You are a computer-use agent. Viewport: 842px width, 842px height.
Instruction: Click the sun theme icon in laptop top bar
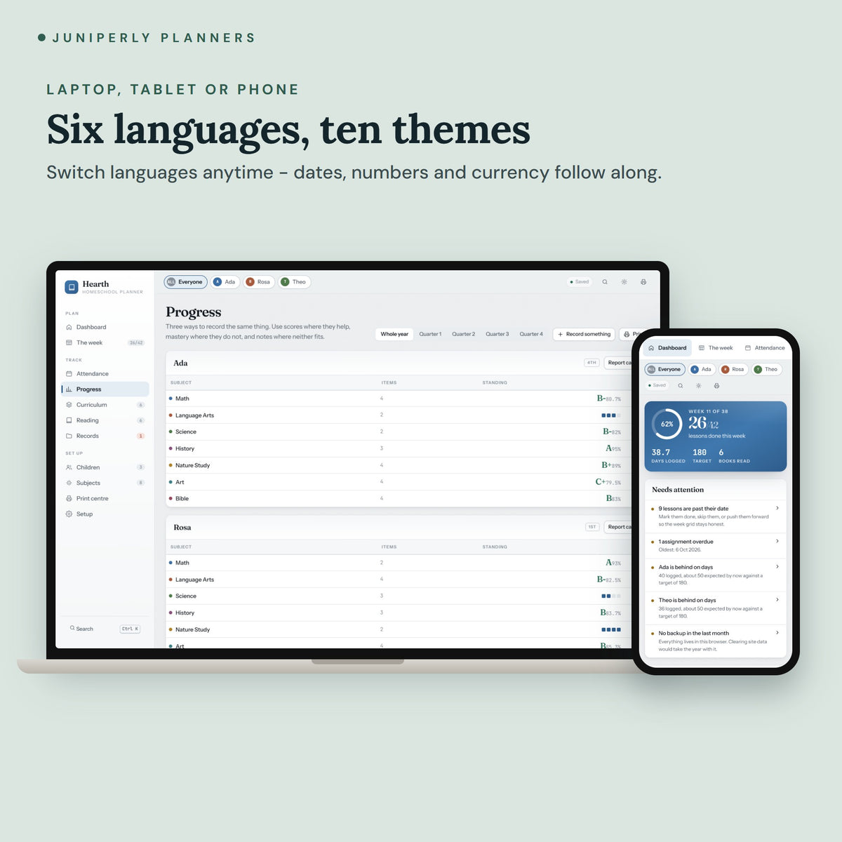pyautogui.click(x=624, y=282)
